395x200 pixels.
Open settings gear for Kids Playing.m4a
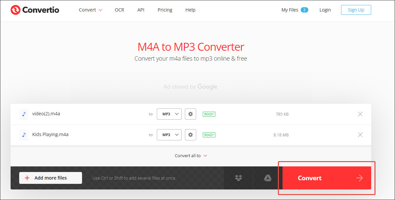pos(191,135)
